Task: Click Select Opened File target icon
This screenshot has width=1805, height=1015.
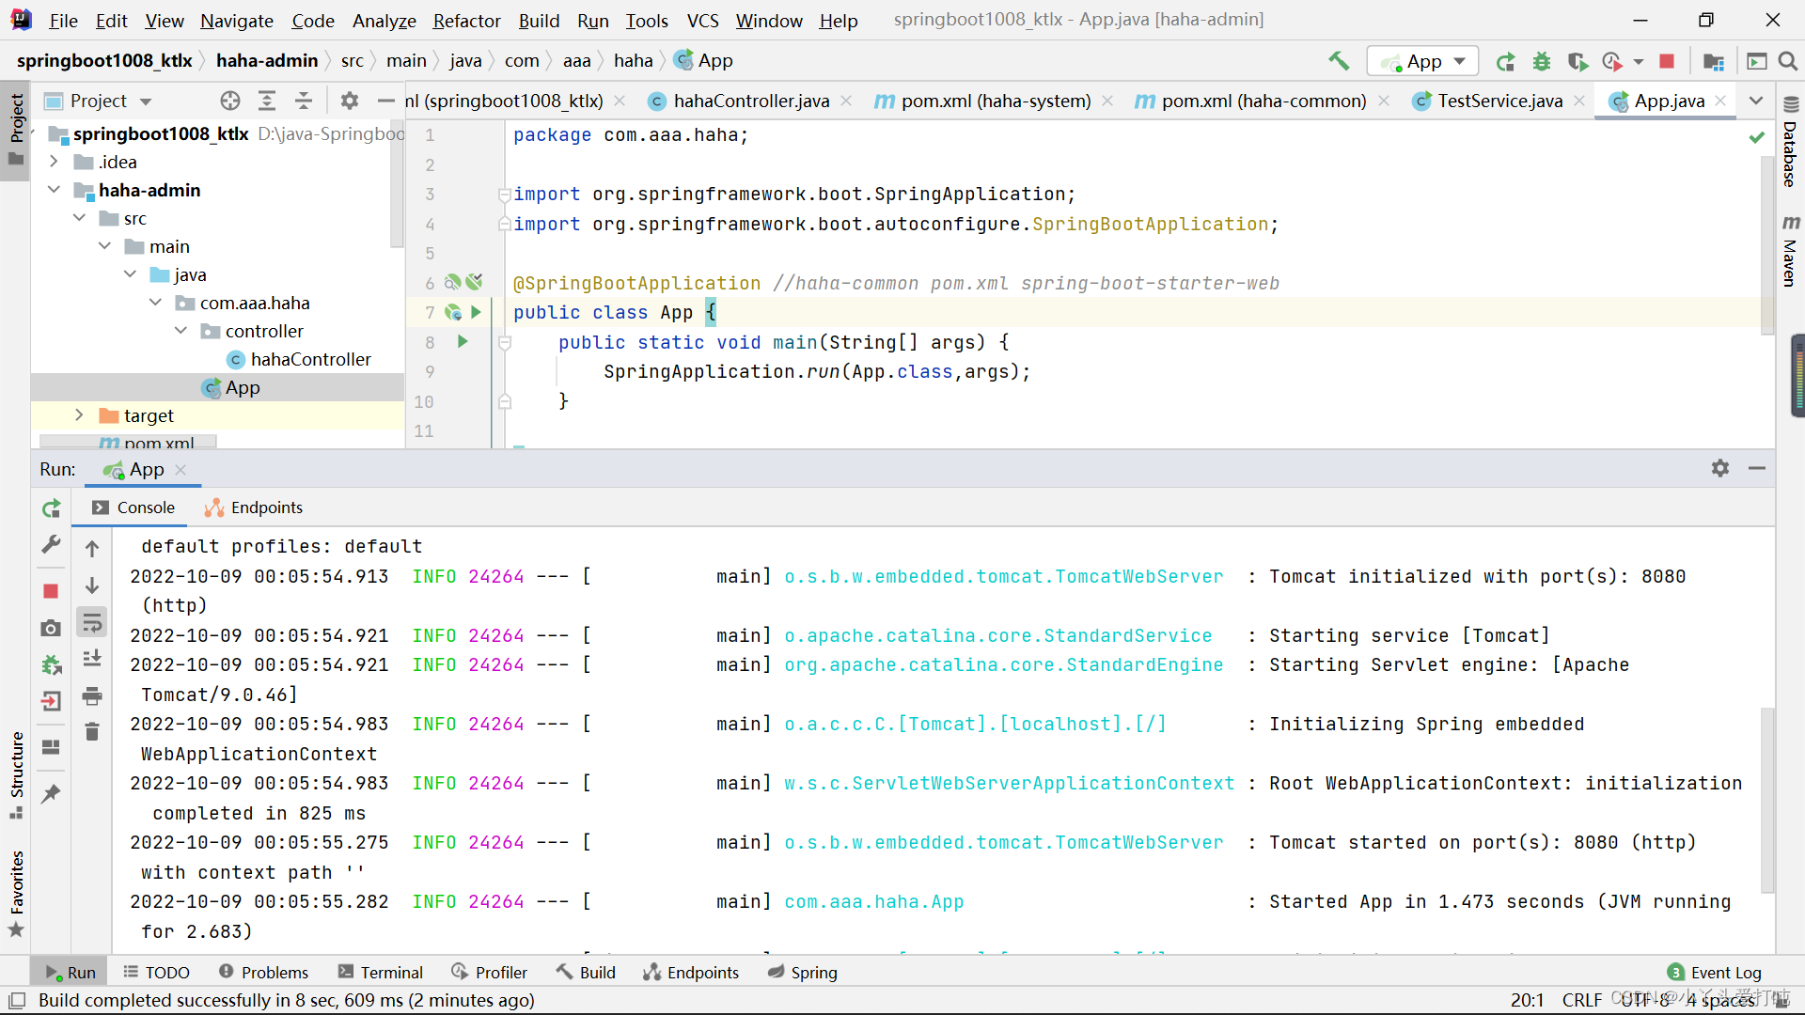Action: click(230, 101)
